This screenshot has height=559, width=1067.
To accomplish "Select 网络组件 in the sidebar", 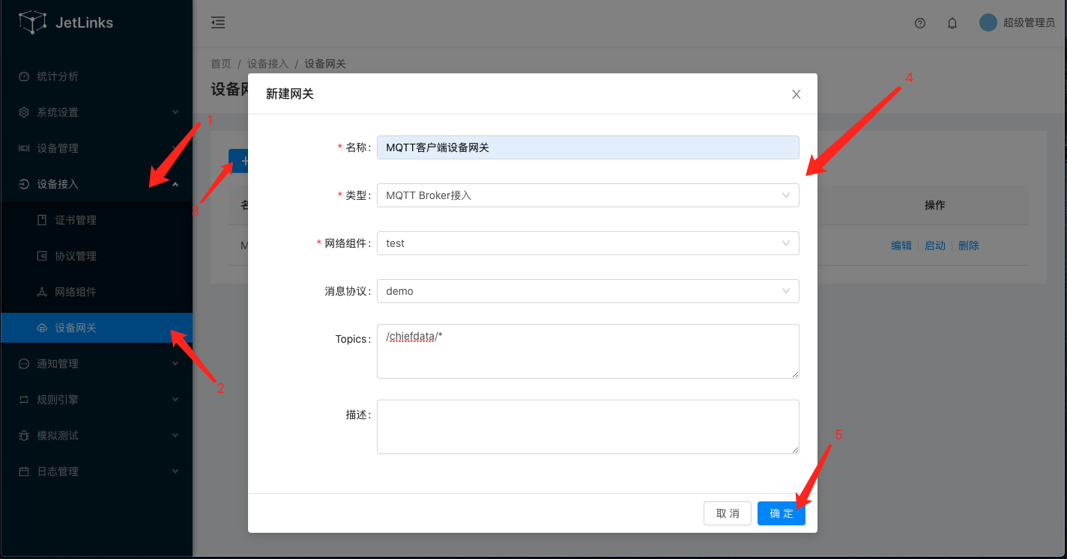I will [76, 292].
